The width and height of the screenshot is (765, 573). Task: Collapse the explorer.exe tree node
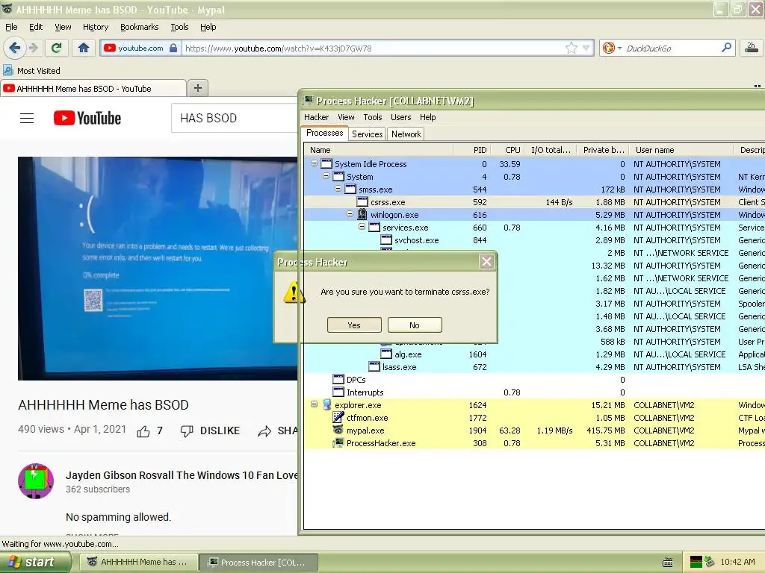[315, 404]
